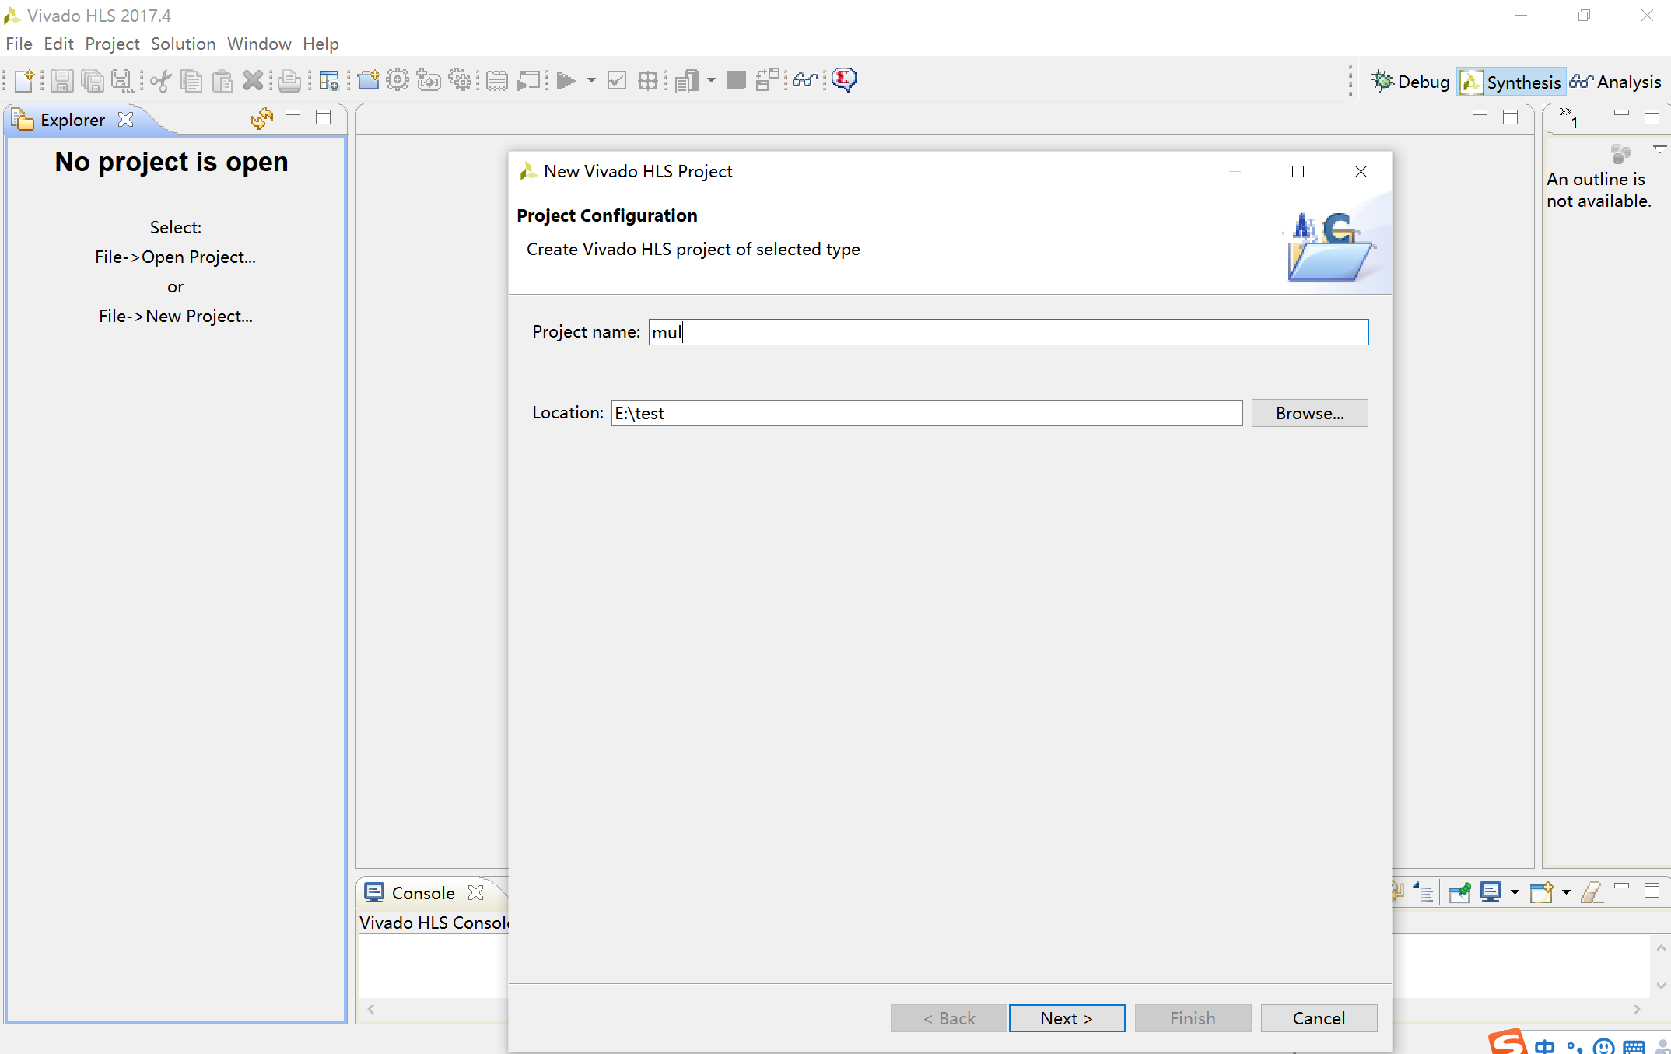
Task: Click the Cut scissors icon
Action: pyautogui.click(x=161, y=80)
